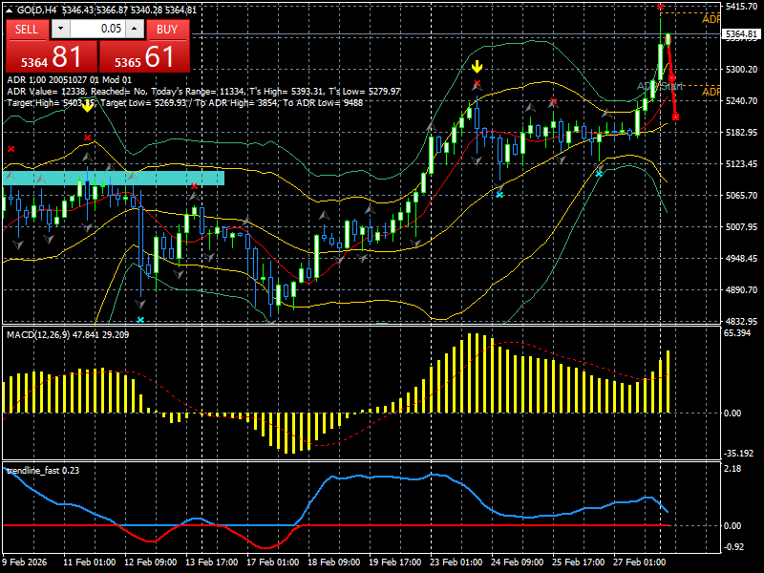Click the sell price 5364 81 tile
The height and width of the screenshot is (573, 764).
point(52,56)
